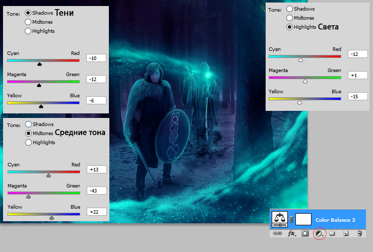Click Yellow-Blue slider handle set to +22
Screen dimensions: 373x252
point(51,218)
